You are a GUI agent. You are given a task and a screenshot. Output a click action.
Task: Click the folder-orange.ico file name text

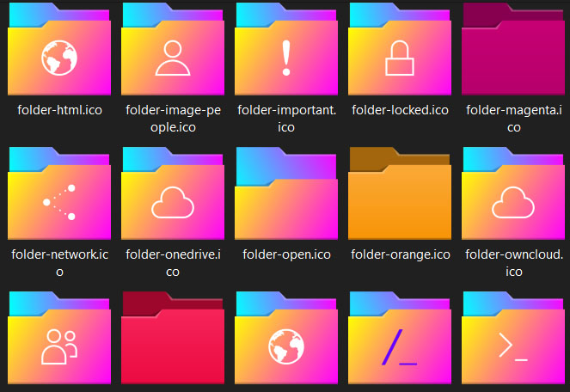(x=400, y=254)
